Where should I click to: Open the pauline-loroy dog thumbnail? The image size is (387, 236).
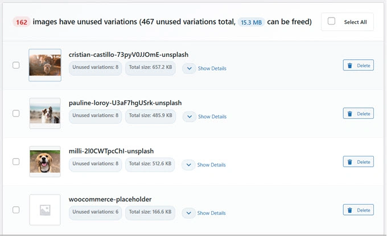(x=45, y=113)
